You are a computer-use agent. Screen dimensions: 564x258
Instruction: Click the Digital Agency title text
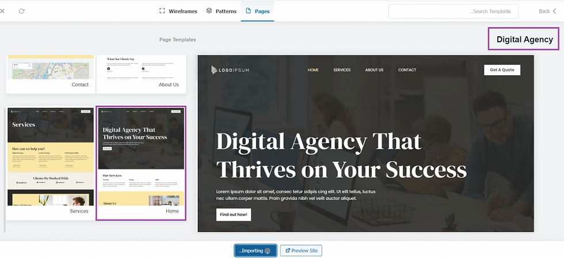(525, 40)
